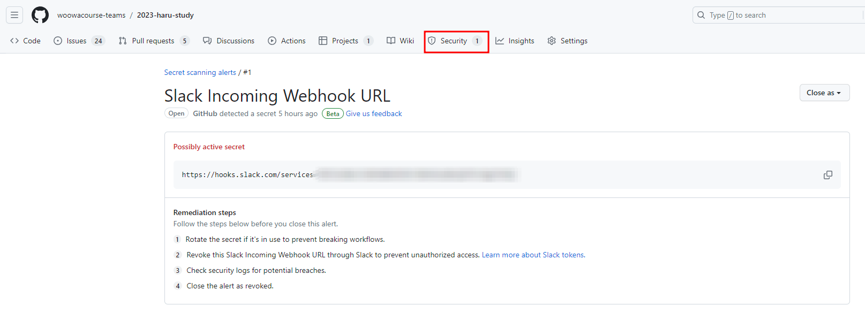
Task: Click the Security tab count badge
Action: coord(477,41)
